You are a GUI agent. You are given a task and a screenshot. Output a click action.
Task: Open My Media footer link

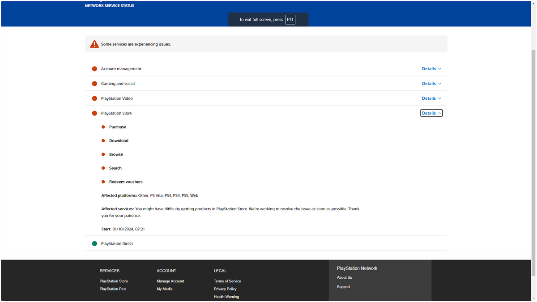pyautogui.click(x=165, y=289)
